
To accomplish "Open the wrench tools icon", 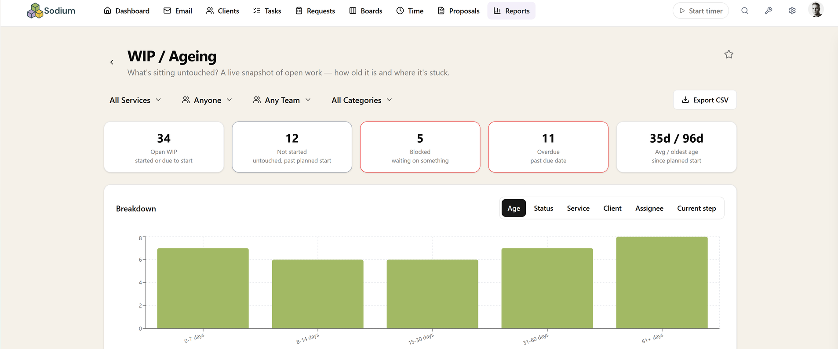I will coord(768,11).
